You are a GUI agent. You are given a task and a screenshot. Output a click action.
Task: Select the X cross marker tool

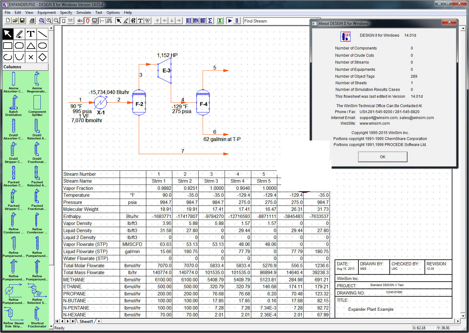31,57
